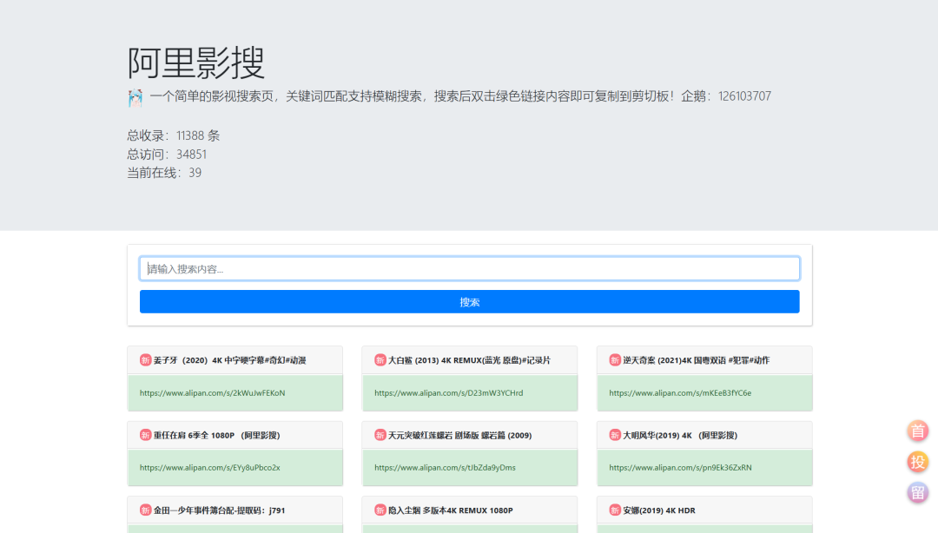The width and height of the screenshot is (938, 533).
Task: Click inside the 请输入搜索内容 search box
Action: click(469, 268)
